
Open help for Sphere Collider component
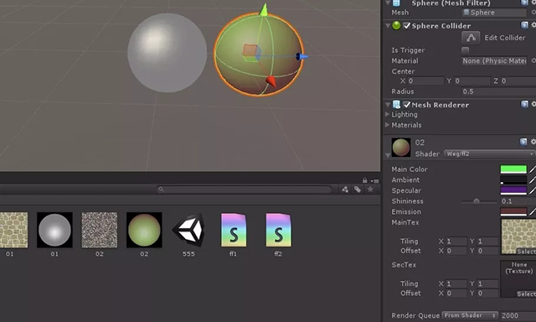[524, 25]
